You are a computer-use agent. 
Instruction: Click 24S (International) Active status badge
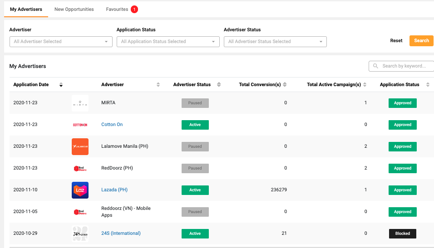point(195,233)
